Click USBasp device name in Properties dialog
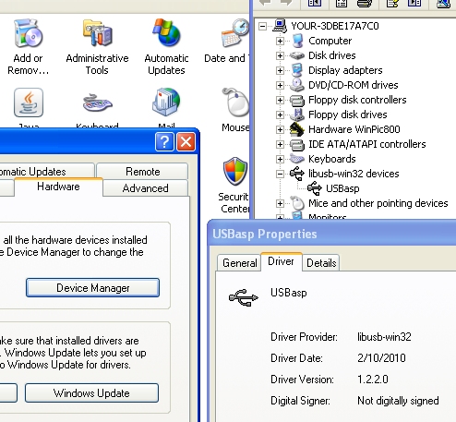456x422 pixels. 289,293
